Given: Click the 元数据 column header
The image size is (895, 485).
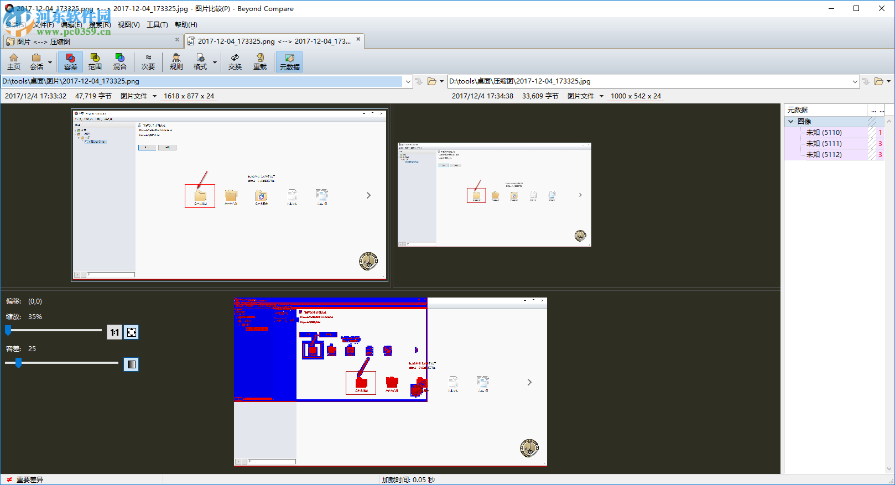Looking at the screenshot, I should [826, 110].
